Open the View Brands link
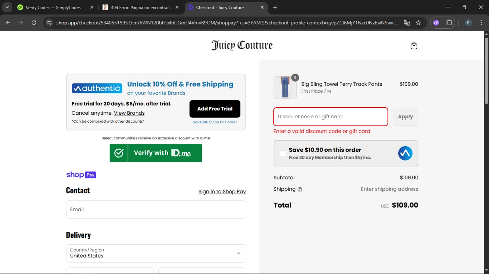Image resolution: width=489 pixels, height=274 pixels. (x=129, y=113)
